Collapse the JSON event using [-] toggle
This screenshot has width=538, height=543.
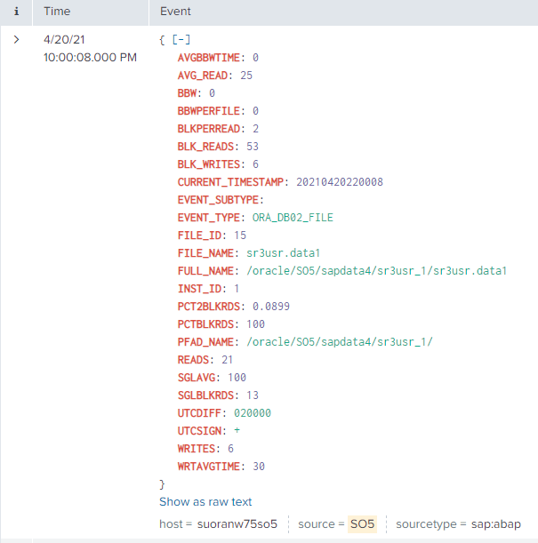(181, 40)
